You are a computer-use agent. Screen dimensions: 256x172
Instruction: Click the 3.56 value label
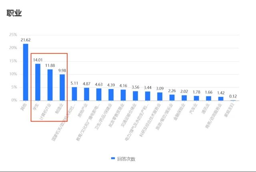coord(135,87)
